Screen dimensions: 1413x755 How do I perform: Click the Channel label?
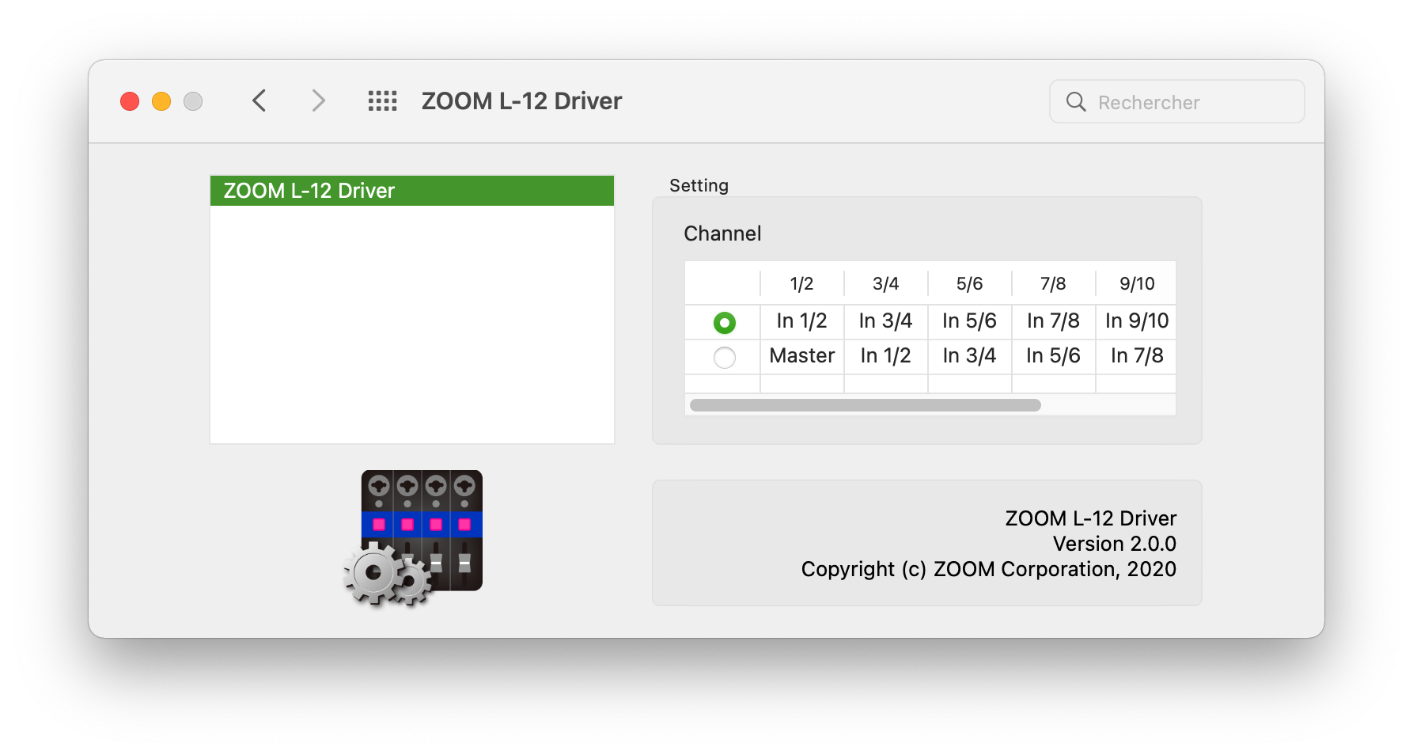point(722,233)
